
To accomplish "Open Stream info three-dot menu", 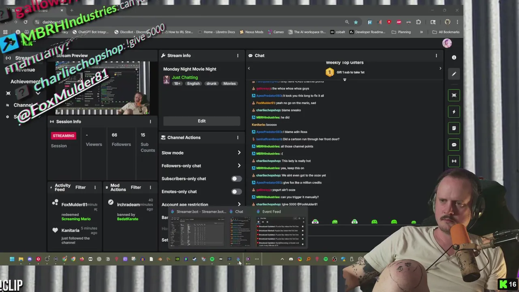I will click(238, 56).
